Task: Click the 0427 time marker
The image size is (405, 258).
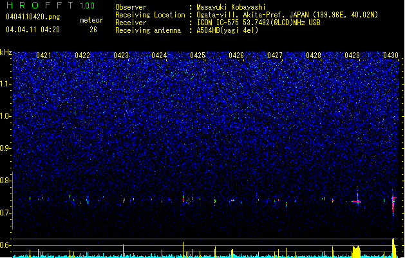Action: click(275, 55)
